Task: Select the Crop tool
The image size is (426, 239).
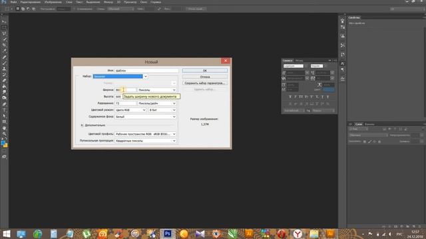Action: [x=4, y=45]
